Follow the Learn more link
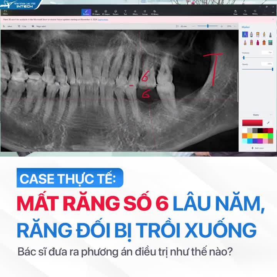 [103, 20]
